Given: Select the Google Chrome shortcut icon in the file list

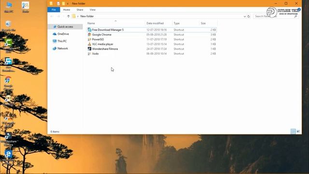Looking at the screenshot, I should (89, 34).
